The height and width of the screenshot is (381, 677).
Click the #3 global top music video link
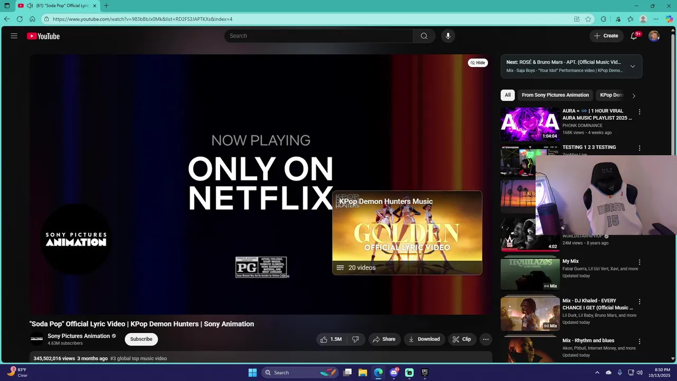click(139, 359)
